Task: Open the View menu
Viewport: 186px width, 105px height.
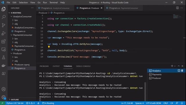Action: 33,3
